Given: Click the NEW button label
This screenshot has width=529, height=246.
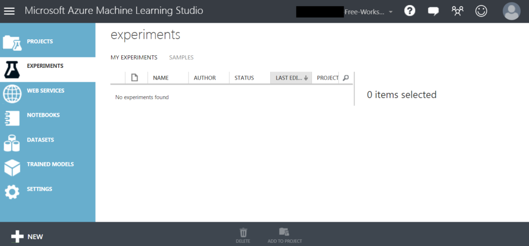Looking at the screenshot, I should click(35, 237).
